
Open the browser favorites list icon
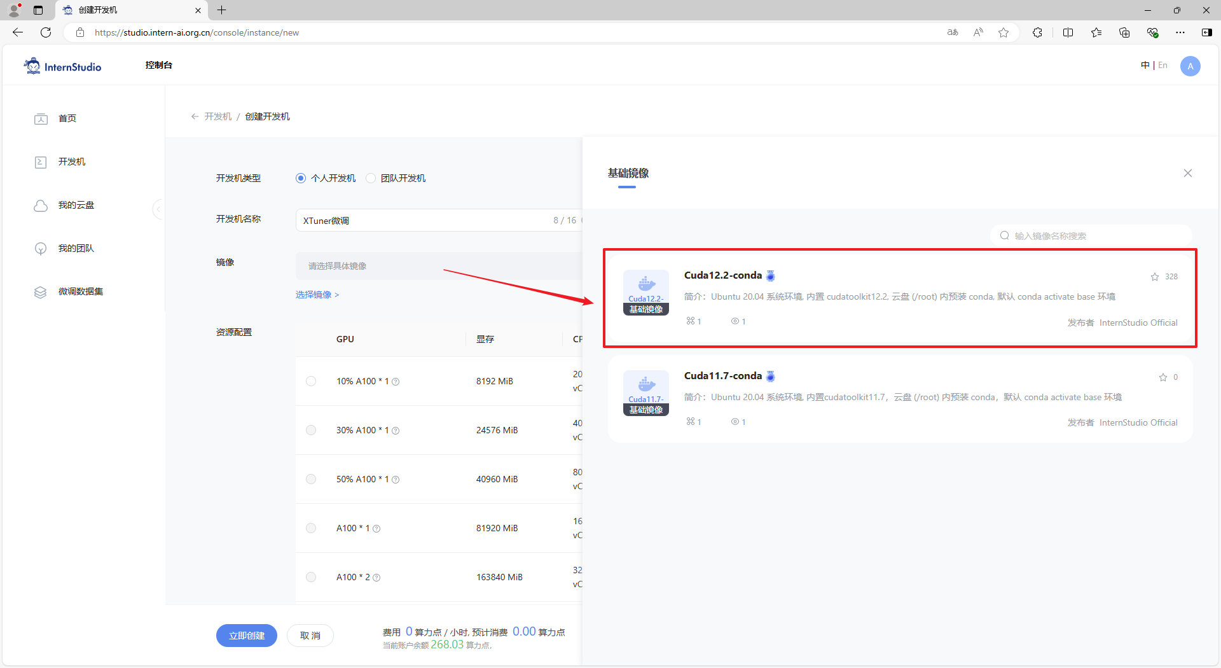pos(1096,32)
